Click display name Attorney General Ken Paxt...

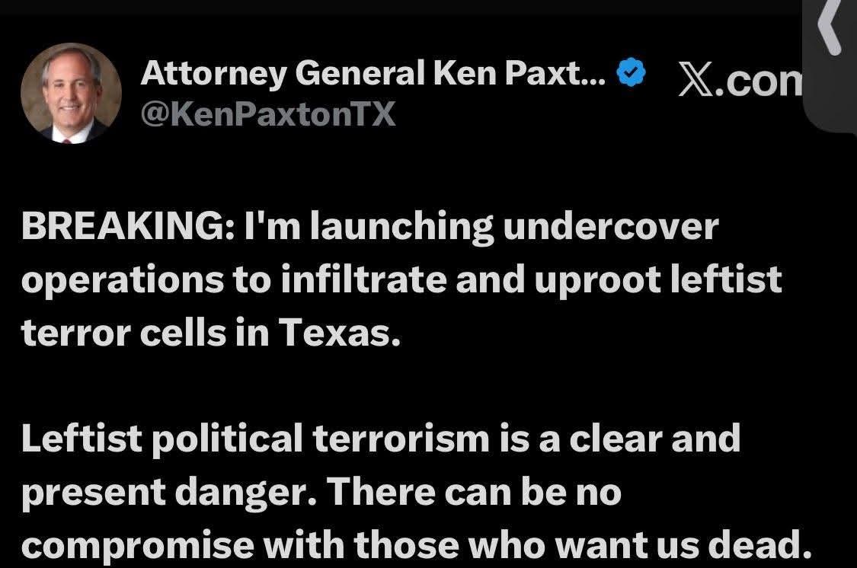[x=373, y=72]
